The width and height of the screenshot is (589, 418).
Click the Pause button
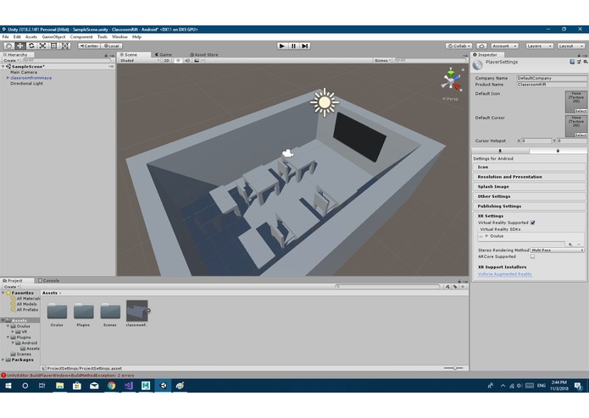[x=293, y=46]
